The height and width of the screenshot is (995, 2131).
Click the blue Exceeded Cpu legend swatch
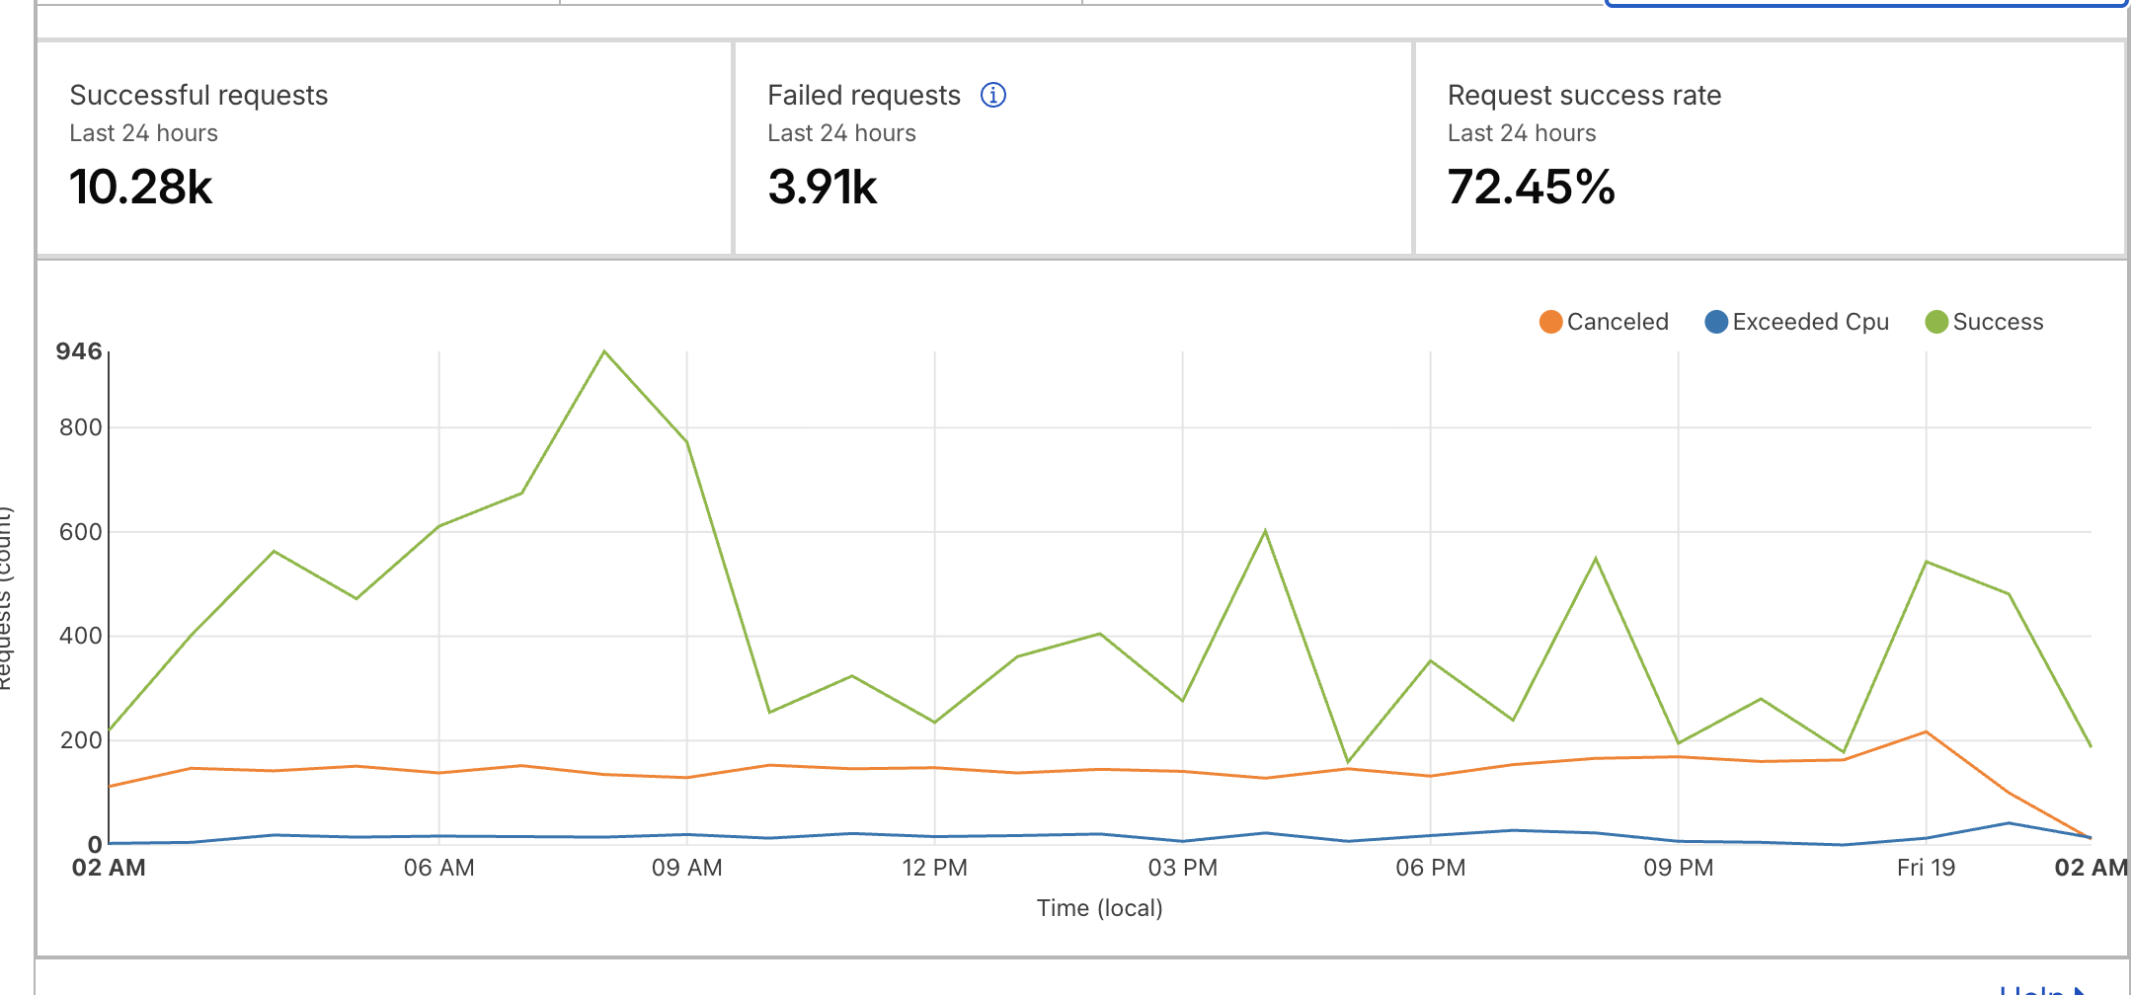pyautogui.click(x=1716, y=322)
